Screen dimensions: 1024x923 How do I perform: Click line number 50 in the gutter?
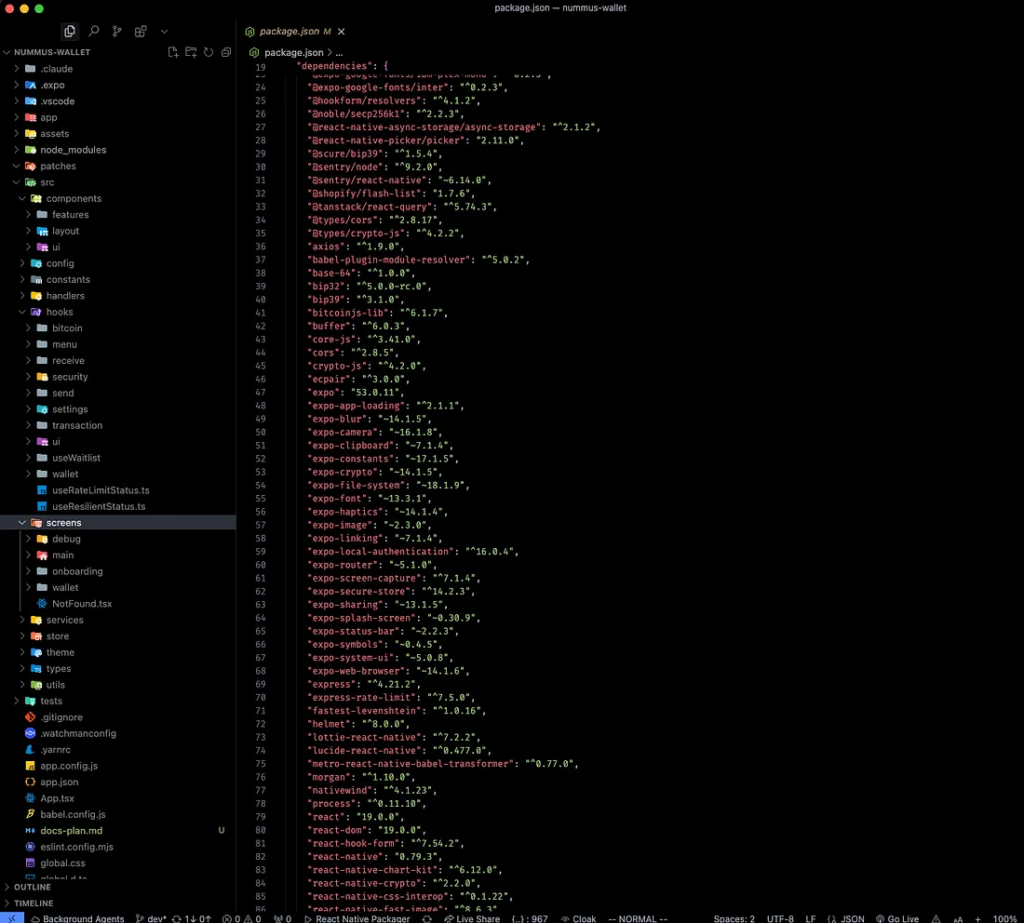pos(260,432)
